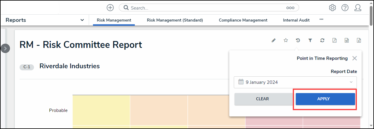Favorite the report with the star icon
374x129 pixels.
[x=286, y=40]
